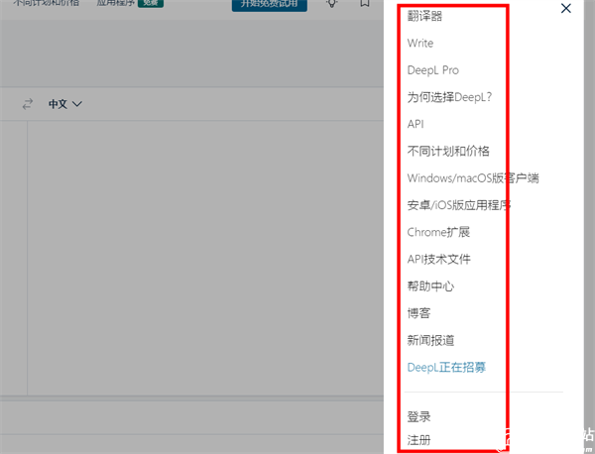Viewport: 595px width, 454px height.
Task: Open 不同计划和价格 in side menu
Action: [448, 151]
